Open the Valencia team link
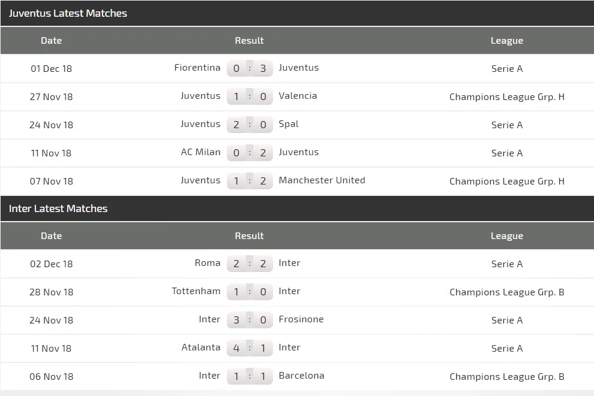 [298, 96]
